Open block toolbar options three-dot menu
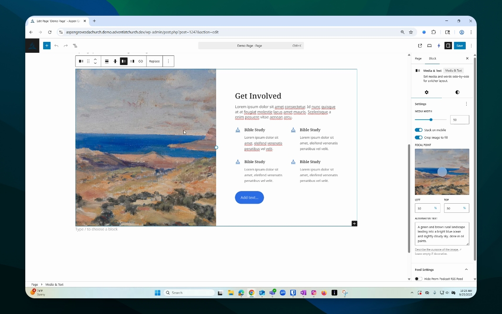Screen dimensions: 502x314 168,61
